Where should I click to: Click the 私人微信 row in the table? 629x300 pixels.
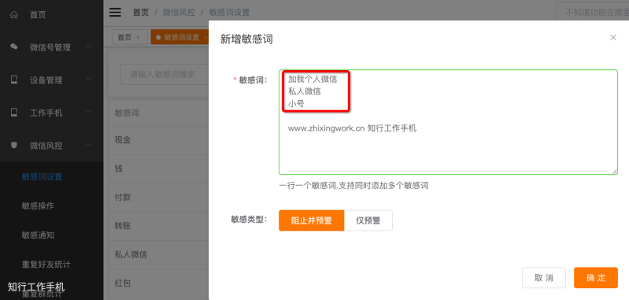(x=158, y=254)
